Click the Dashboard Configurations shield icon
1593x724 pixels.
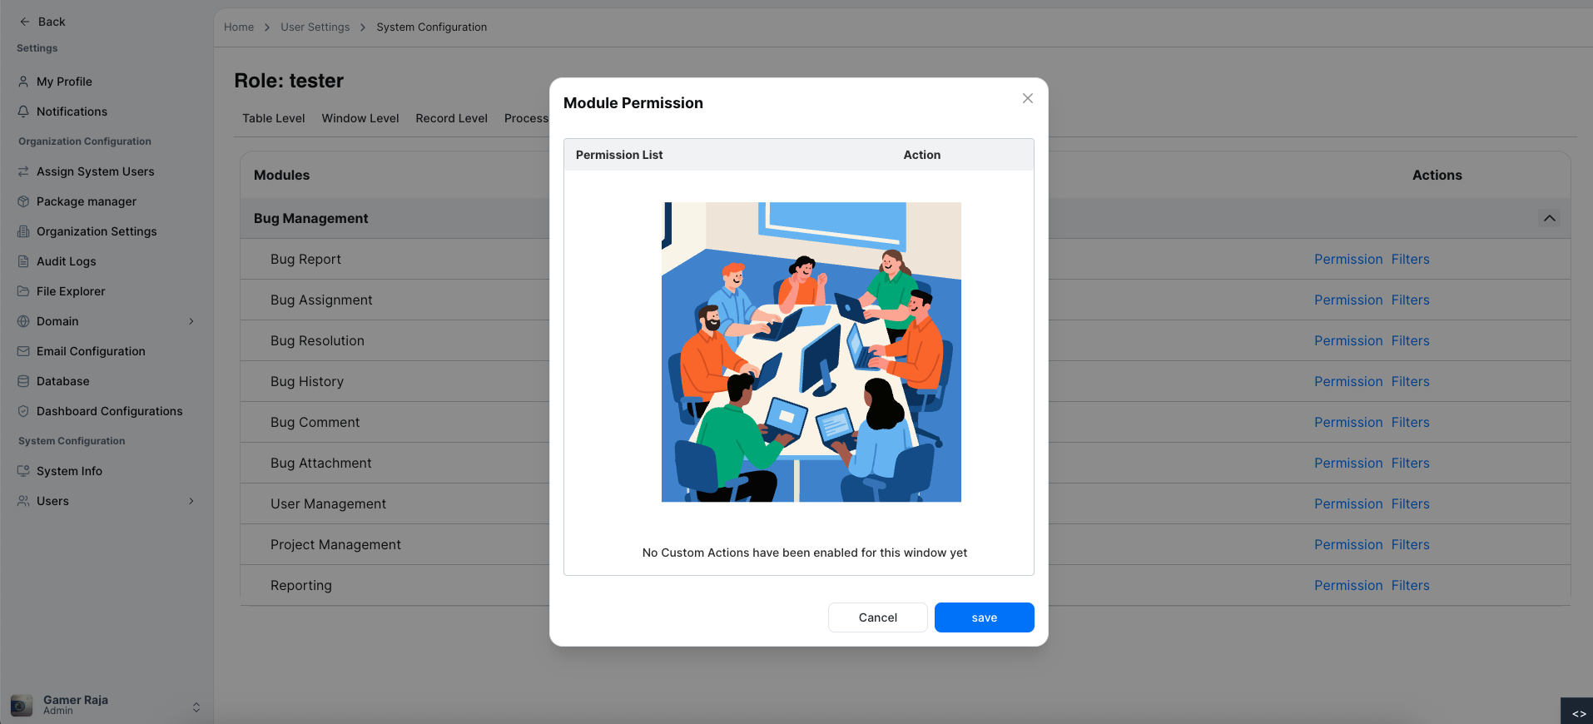tap(23, 411)
